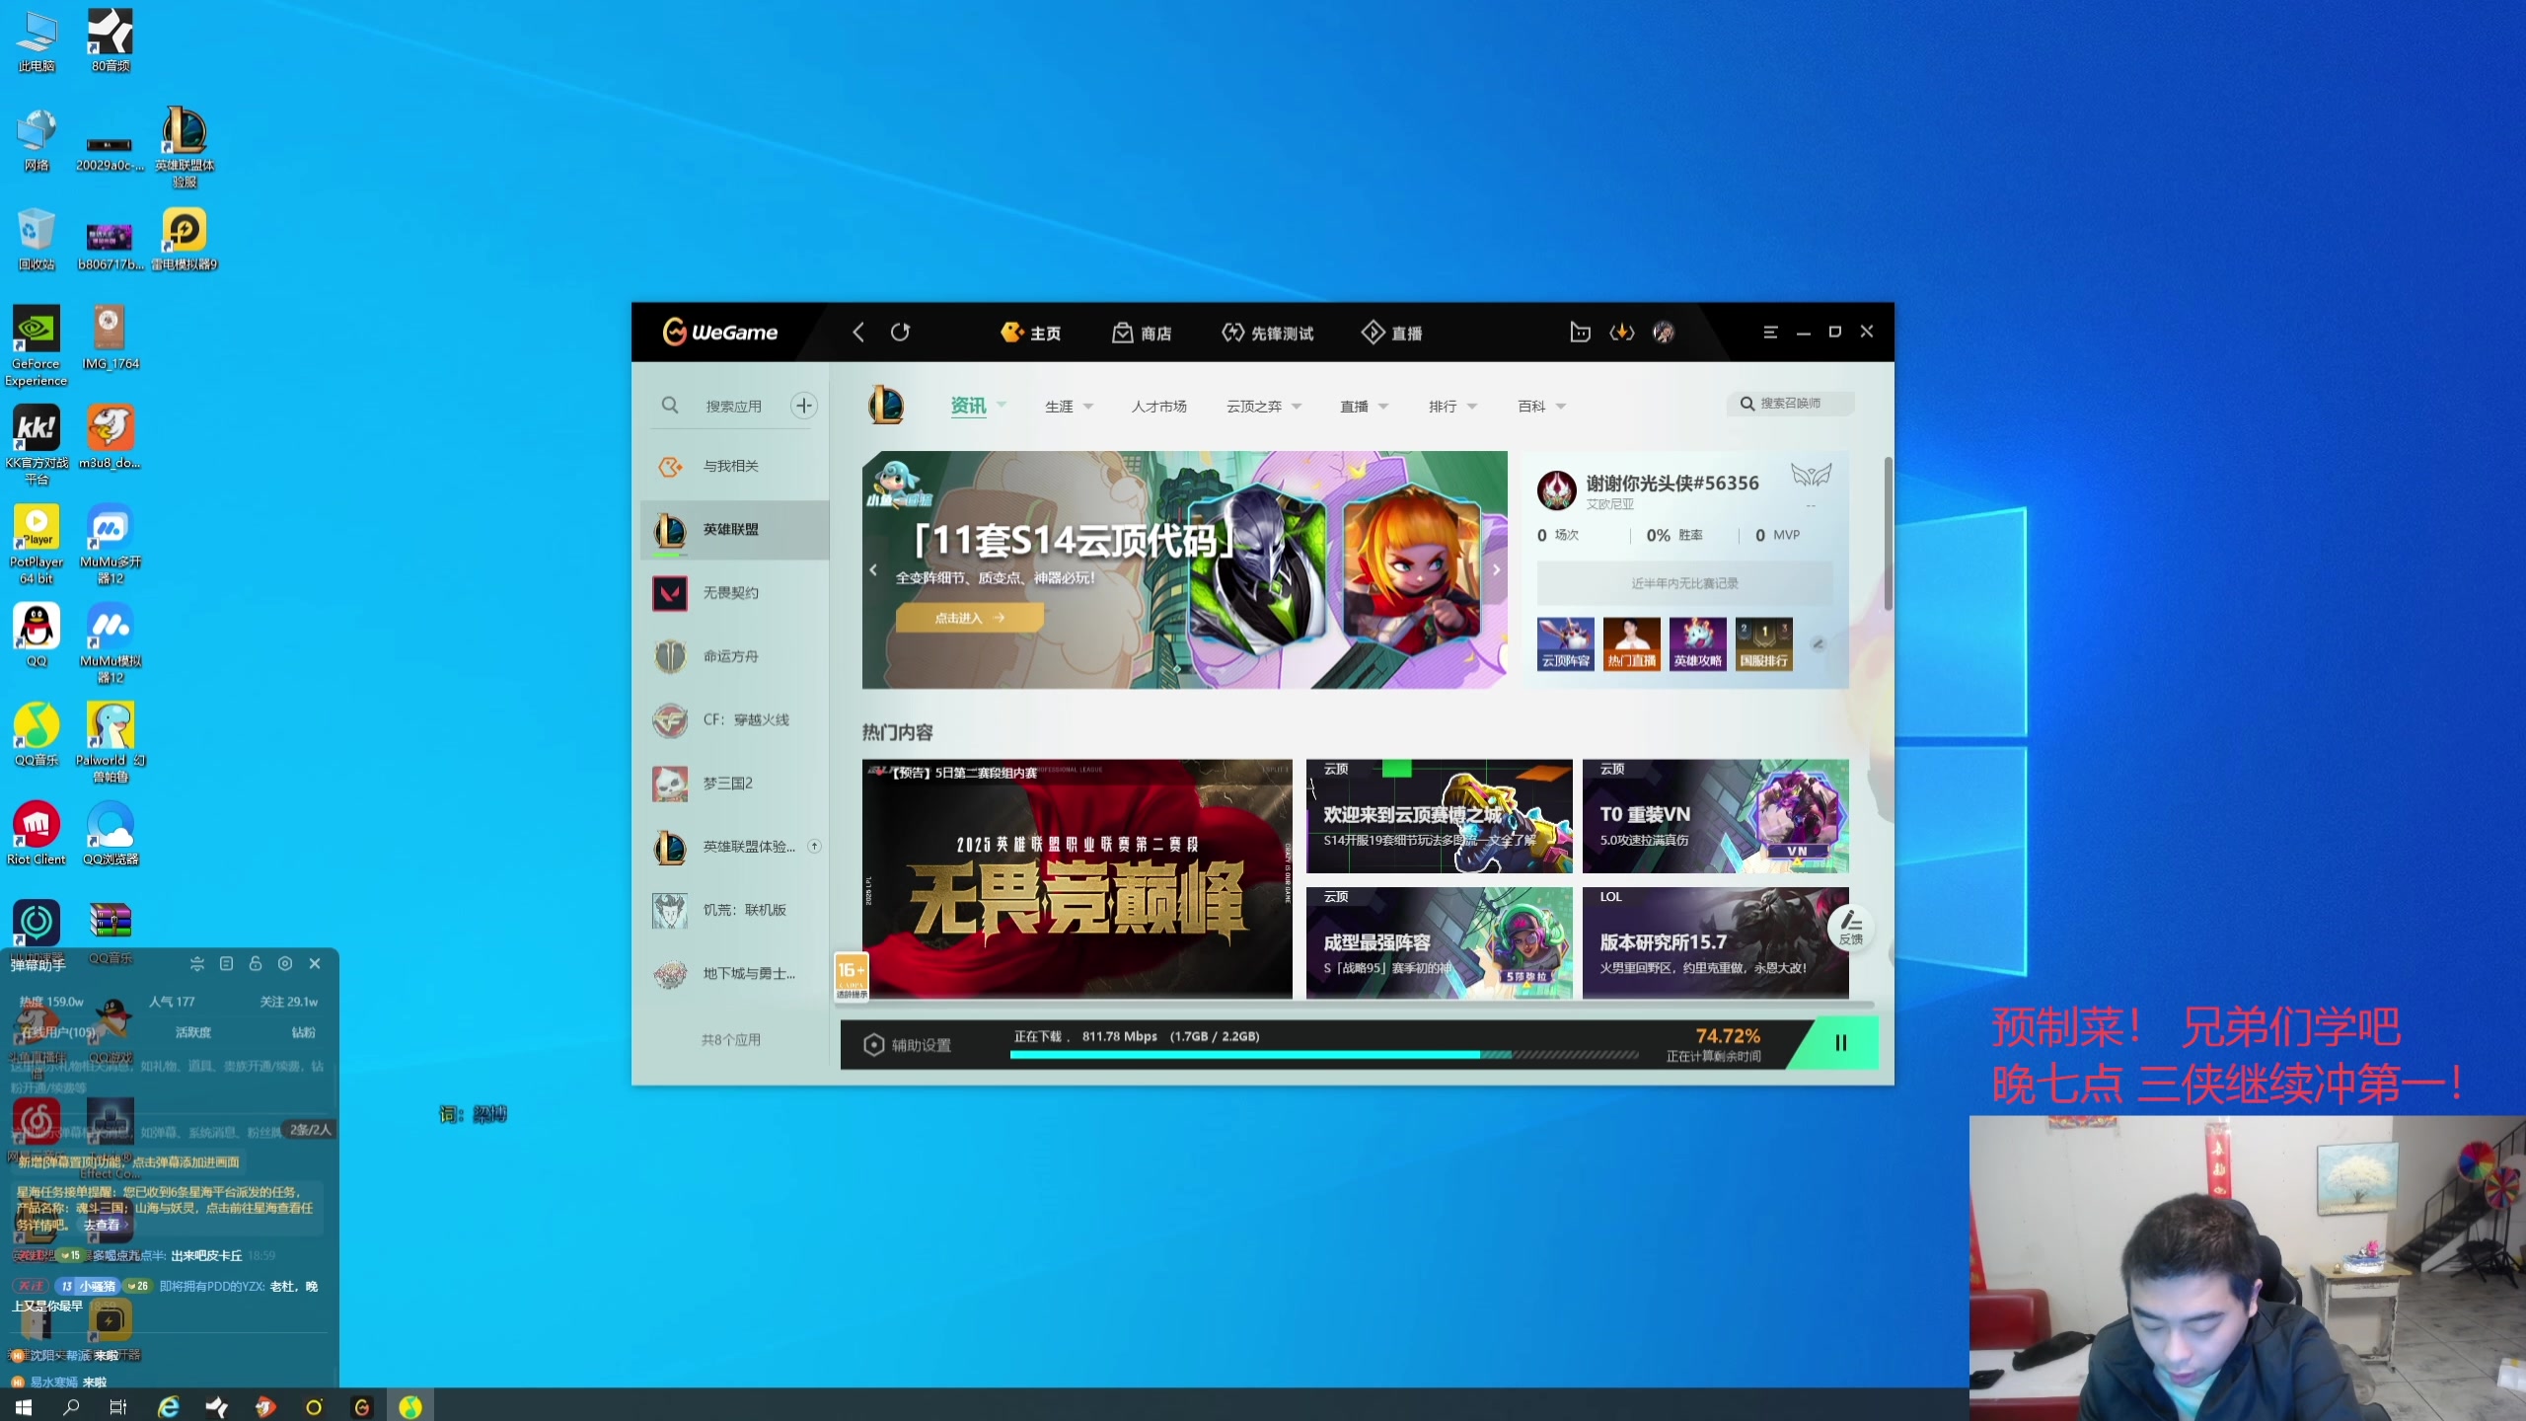Open the QQ音乐 desktop icon
Viewport: 2526px width, 1421px height.
pos(37,735)
